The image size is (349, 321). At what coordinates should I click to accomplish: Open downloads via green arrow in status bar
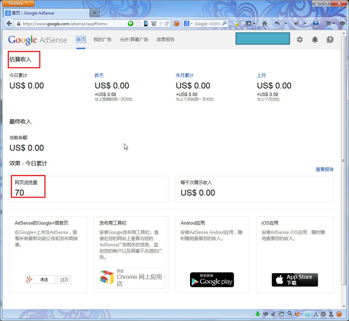pos(258,314)
